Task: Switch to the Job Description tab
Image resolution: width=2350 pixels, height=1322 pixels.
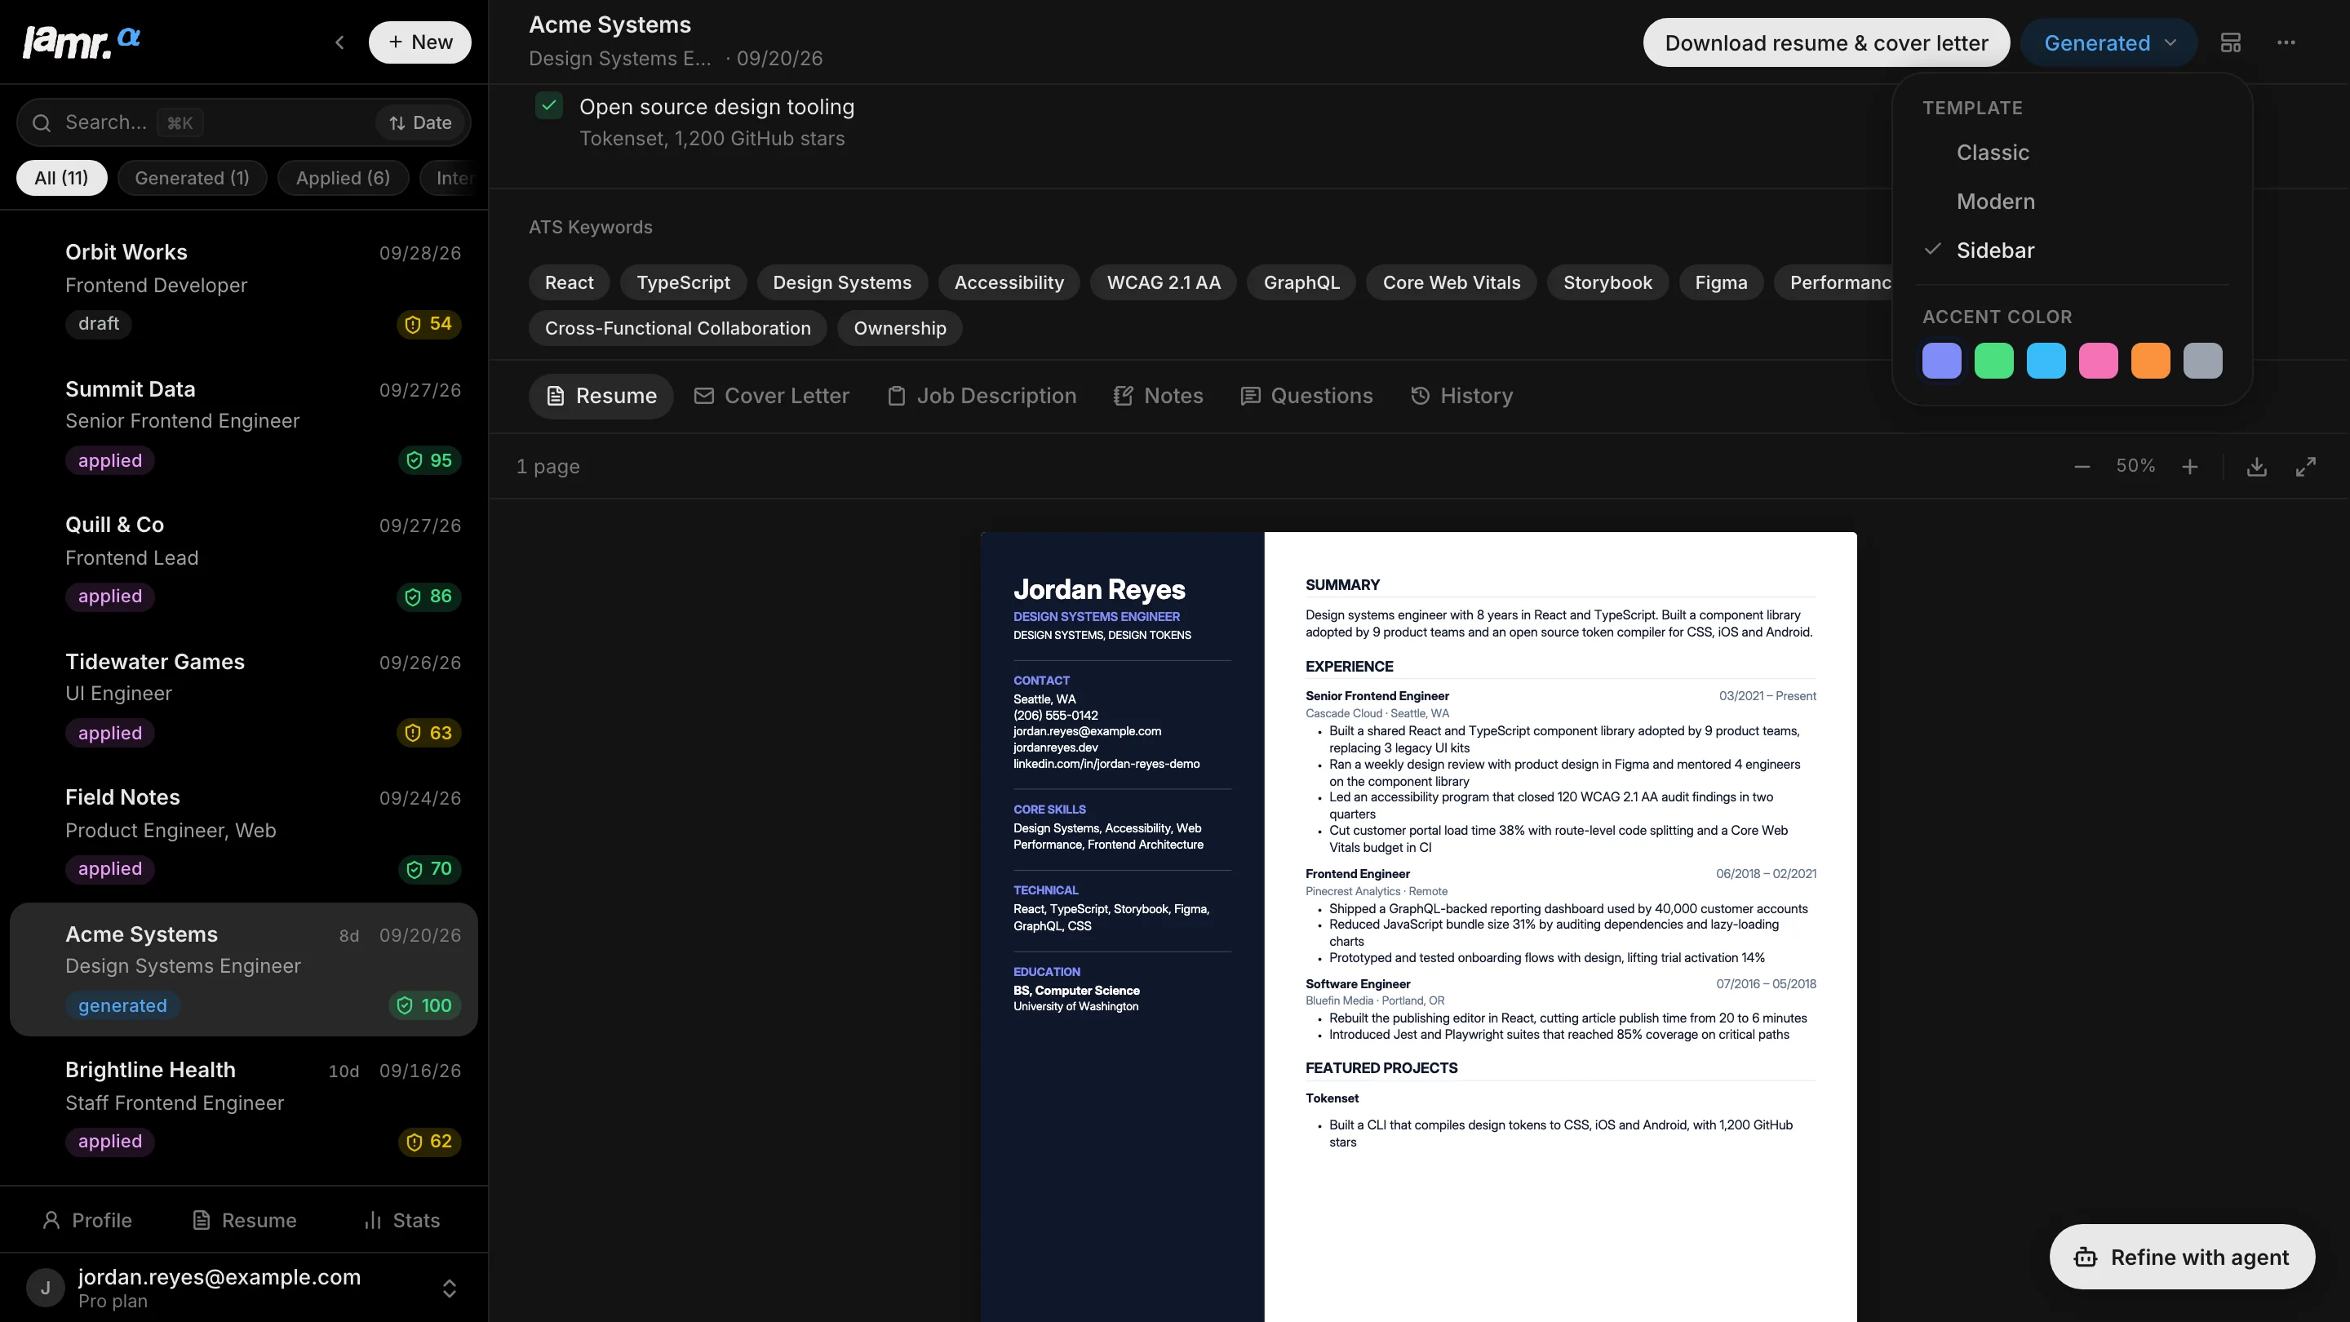Action: coord(982,396)
